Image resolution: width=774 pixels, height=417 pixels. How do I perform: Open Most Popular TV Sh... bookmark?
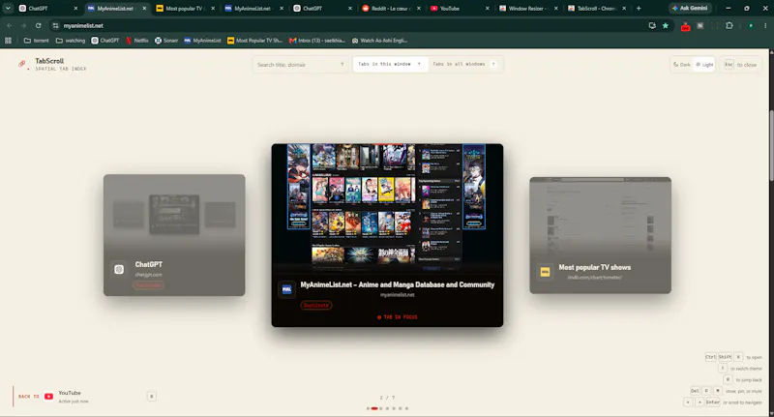pyautogui.click(x=254, y=41)
